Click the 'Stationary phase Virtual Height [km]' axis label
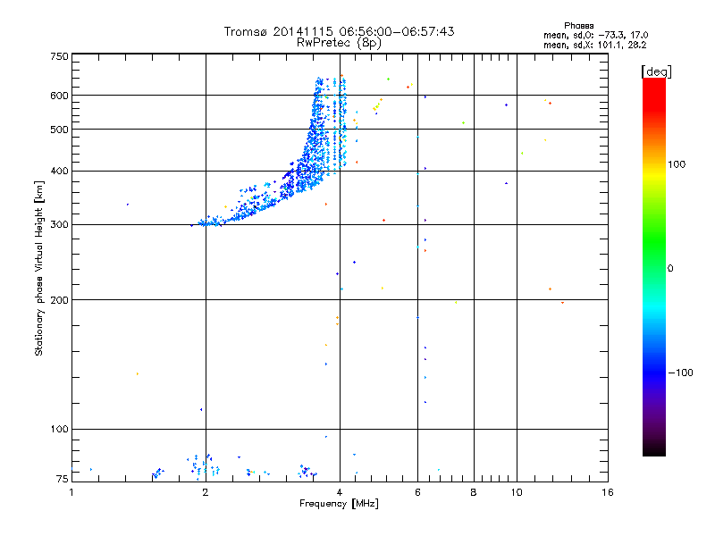 [x=38, y=268]
